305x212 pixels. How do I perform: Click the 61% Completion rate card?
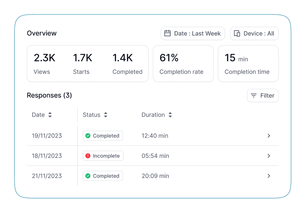[183, 63]
